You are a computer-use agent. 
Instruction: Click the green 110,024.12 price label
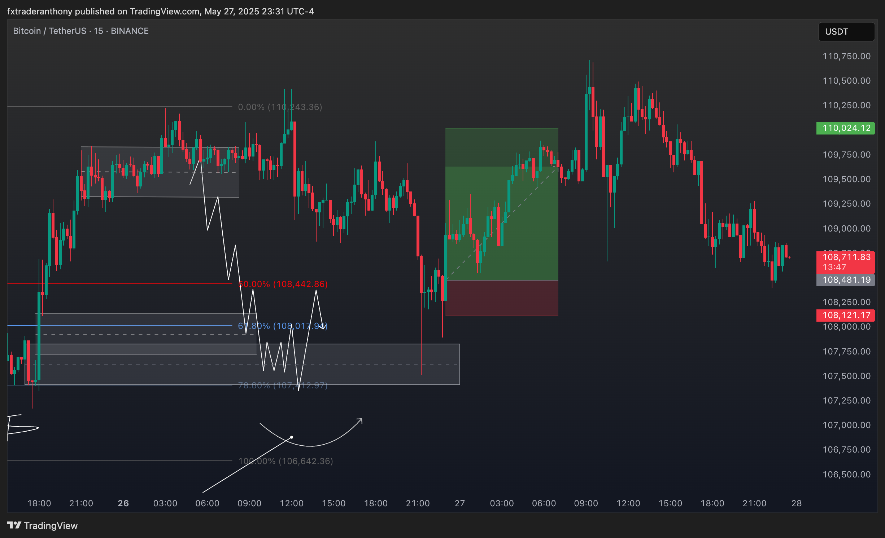click(846, 128)
